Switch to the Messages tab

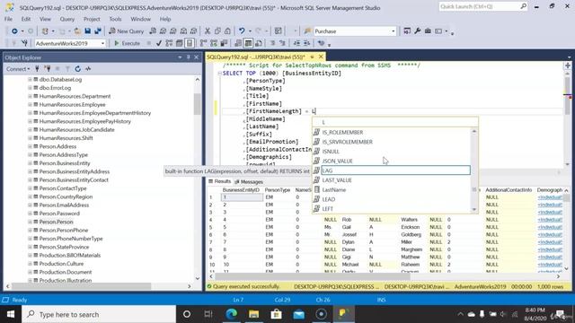click(x=249, y=181)
